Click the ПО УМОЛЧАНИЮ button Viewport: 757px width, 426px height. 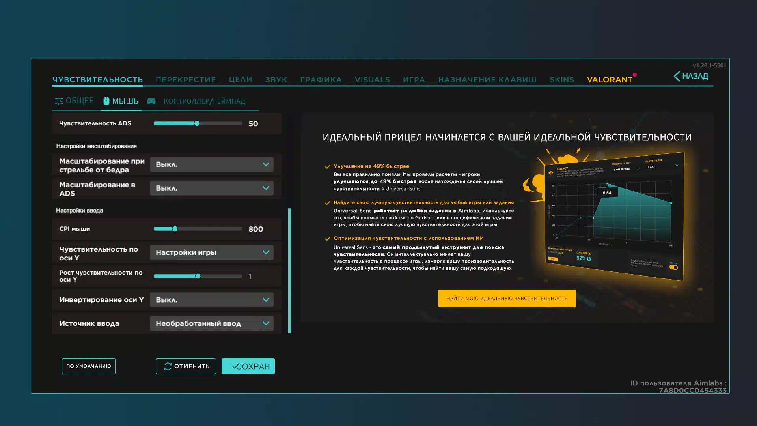coord(89,366)
